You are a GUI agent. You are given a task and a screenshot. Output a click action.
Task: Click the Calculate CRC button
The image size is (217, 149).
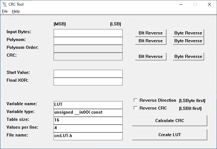[x=170, y=121]
